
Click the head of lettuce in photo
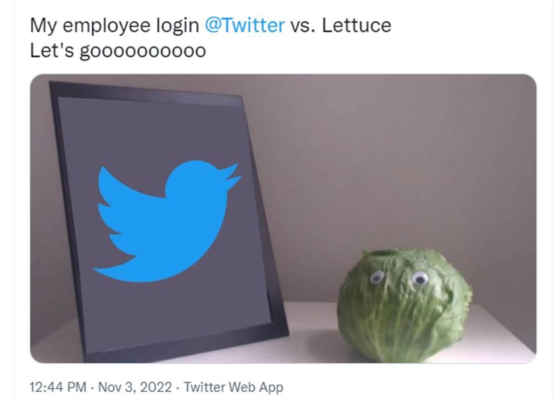point(404,305)
